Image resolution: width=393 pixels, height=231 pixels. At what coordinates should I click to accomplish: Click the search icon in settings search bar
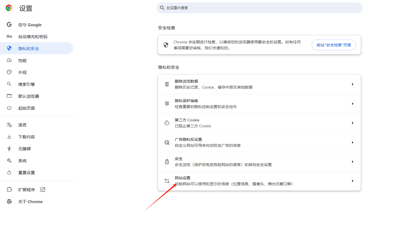[x=162, y=8]
